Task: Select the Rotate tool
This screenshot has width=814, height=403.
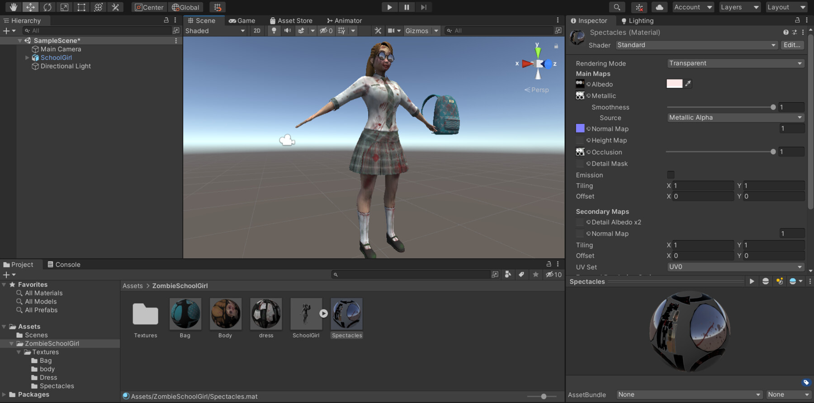Action: pyautogui.click(x=47, y=7)
